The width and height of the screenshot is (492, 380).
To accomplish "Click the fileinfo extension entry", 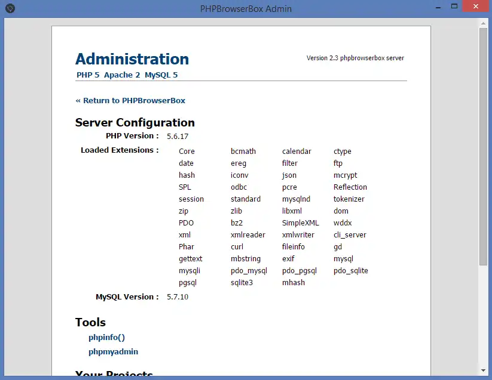I will (294, 246).
